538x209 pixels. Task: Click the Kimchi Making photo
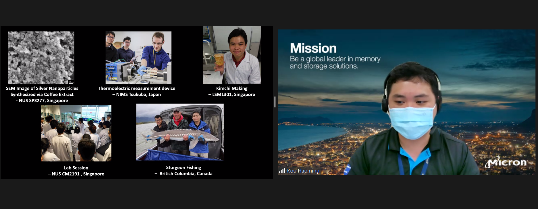coord(232,55)
